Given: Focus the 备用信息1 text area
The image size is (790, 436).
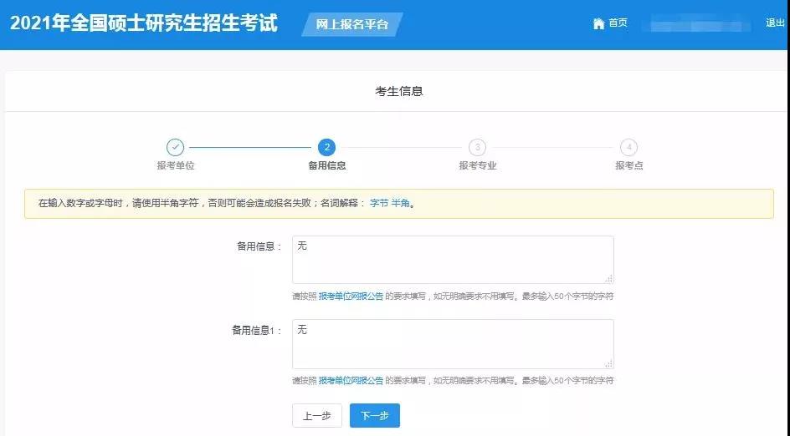Looking at the screenshot, I should pyautogui.click(x=453, y=344).
